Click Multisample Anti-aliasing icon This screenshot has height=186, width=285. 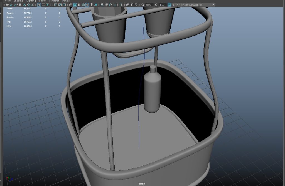click(110, 5)
